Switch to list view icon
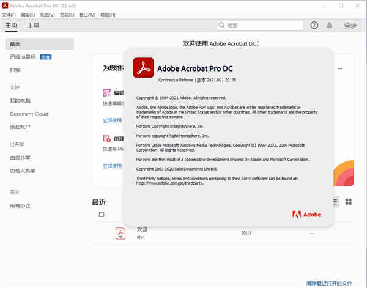Screen dimensions: 367x288 click(x=336, y=202)
